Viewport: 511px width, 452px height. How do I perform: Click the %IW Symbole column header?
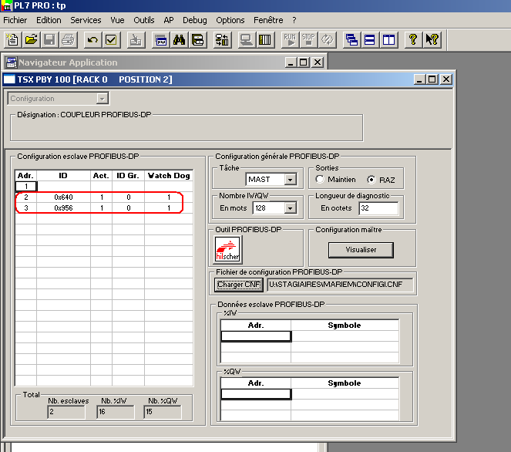point(345,326)
